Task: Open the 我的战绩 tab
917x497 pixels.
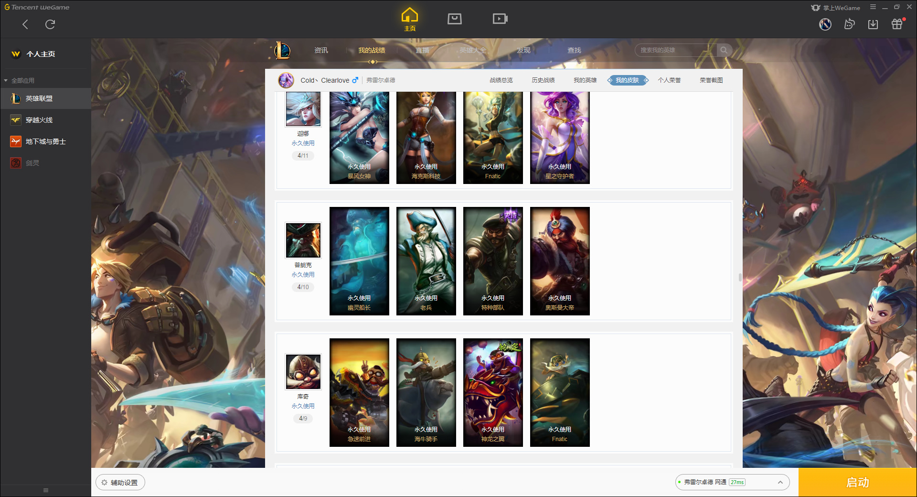Action: coord(372,50)
